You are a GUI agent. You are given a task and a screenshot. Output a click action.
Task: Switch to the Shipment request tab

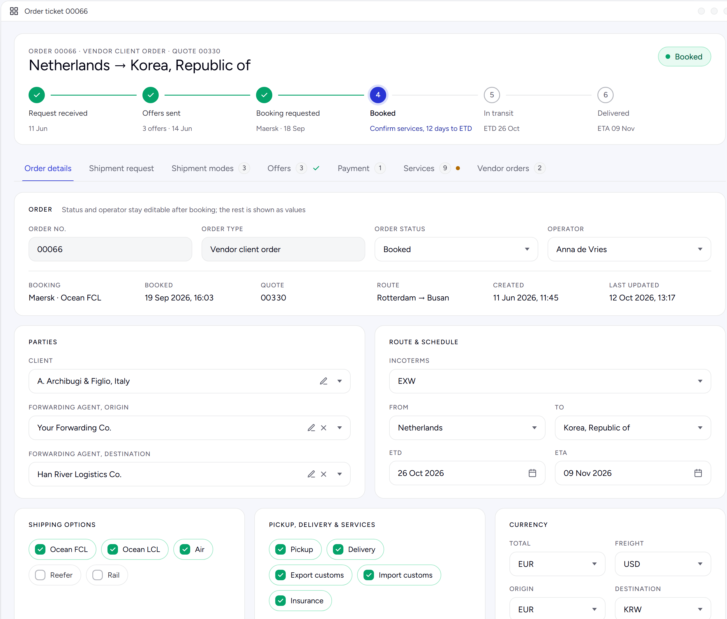pyautogui.click(x=121, y=168)
